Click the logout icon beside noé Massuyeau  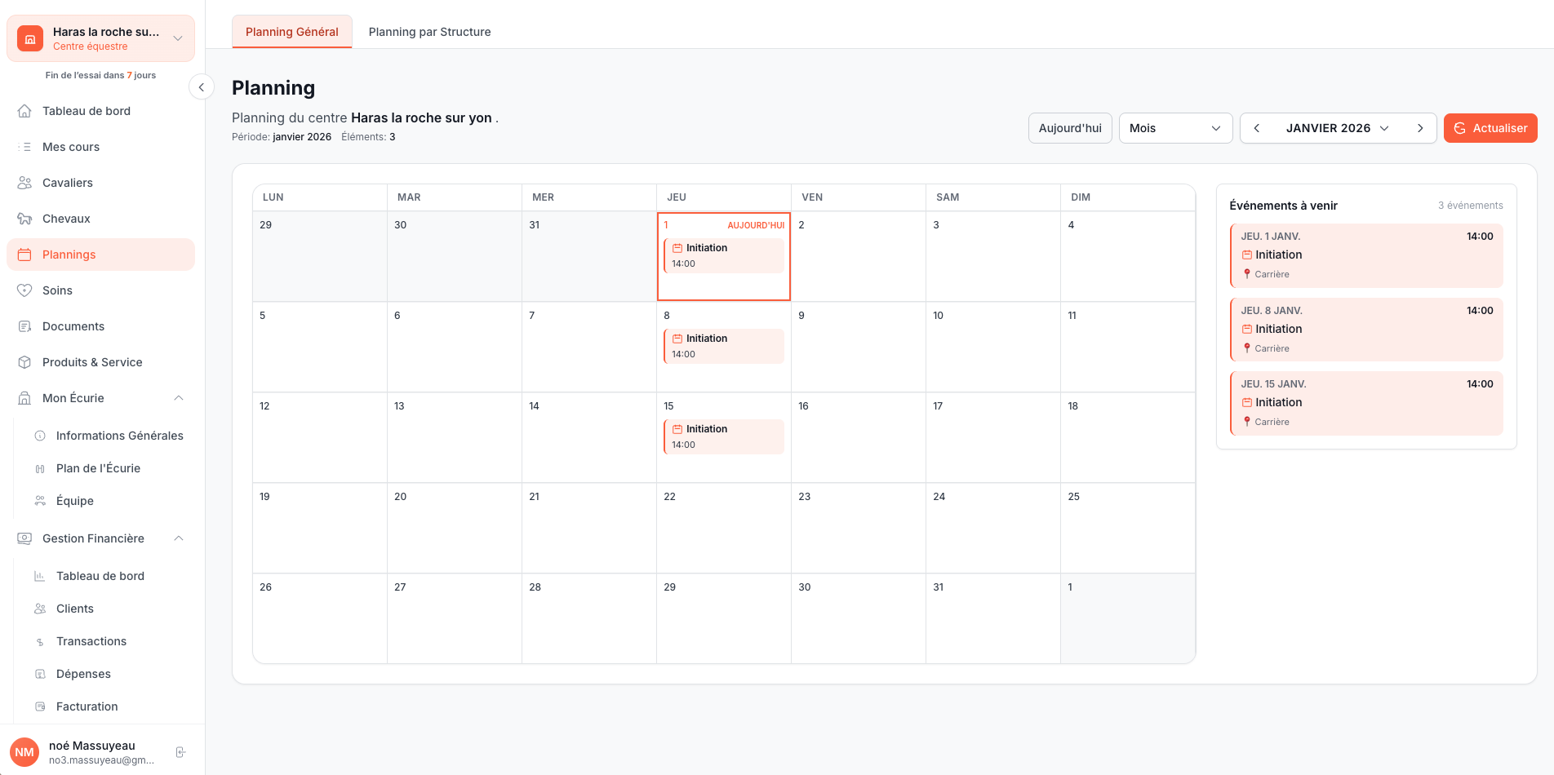click(x=180, y=752)
